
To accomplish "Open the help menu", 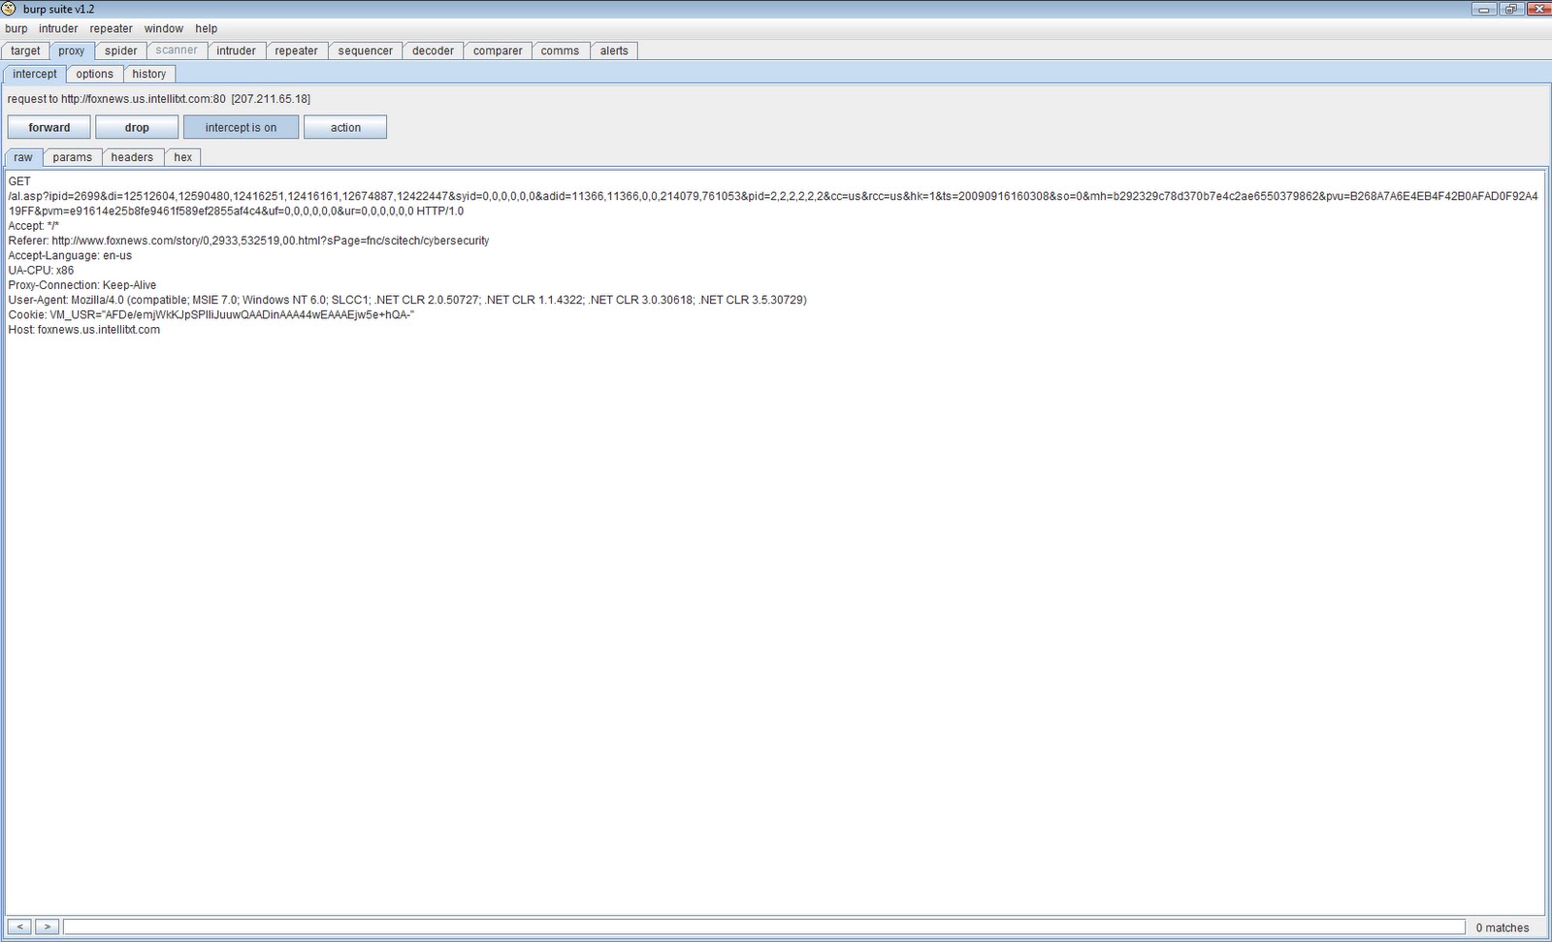I will [x=207, y=29].
